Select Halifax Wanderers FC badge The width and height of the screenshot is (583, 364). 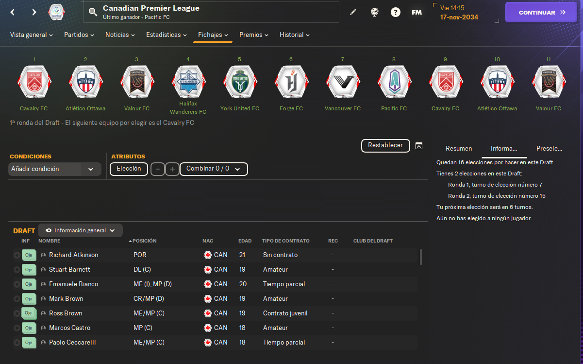188,82
